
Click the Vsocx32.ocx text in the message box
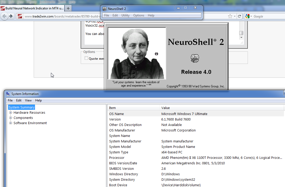pos(95,25)
